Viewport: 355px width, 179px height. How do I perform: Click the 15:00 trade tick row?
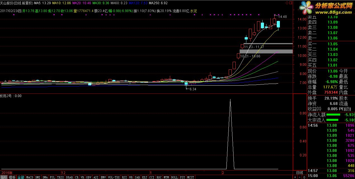(x=331, y=176)
